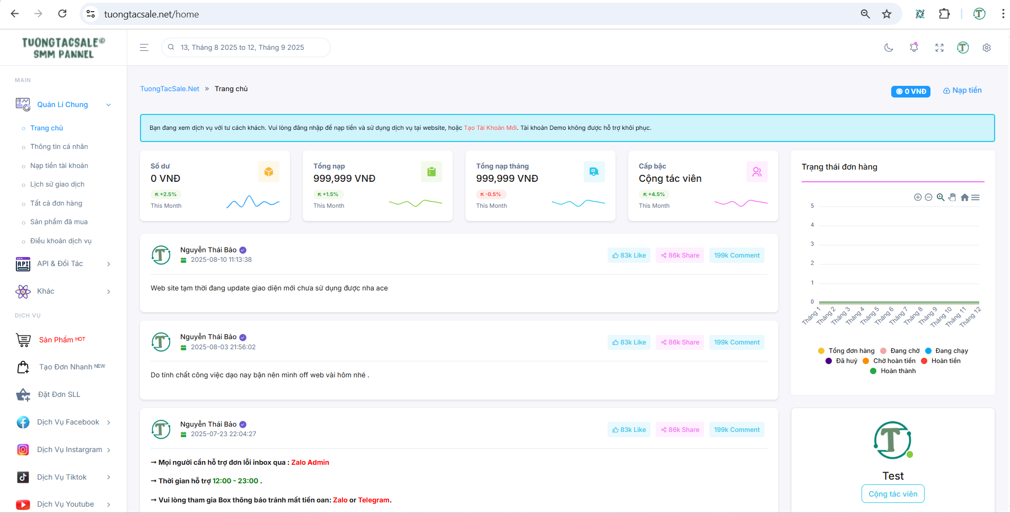The height and width of the screenshot is (513, 1010).
Task: Toggle the sidebar hamburger menu
Action: (x=144, y=48)
